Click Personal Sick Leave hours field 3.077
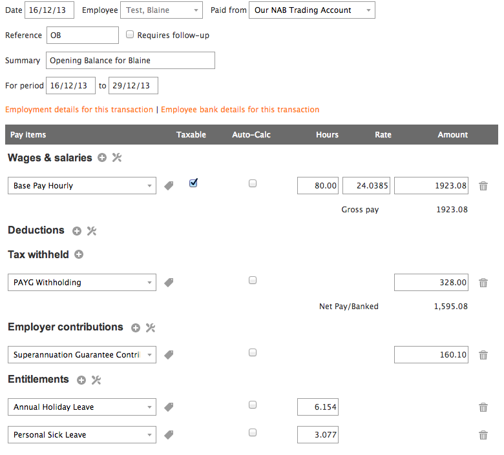Viewport: 504px width, 455px height. (x=318, y=435)
